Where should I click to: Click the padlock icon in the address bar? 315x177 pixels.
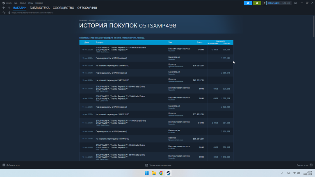point(9,13)
